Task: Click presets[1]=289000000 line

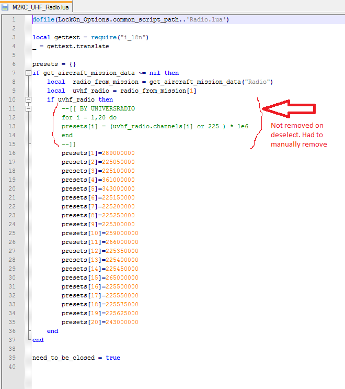Action: 98,153
